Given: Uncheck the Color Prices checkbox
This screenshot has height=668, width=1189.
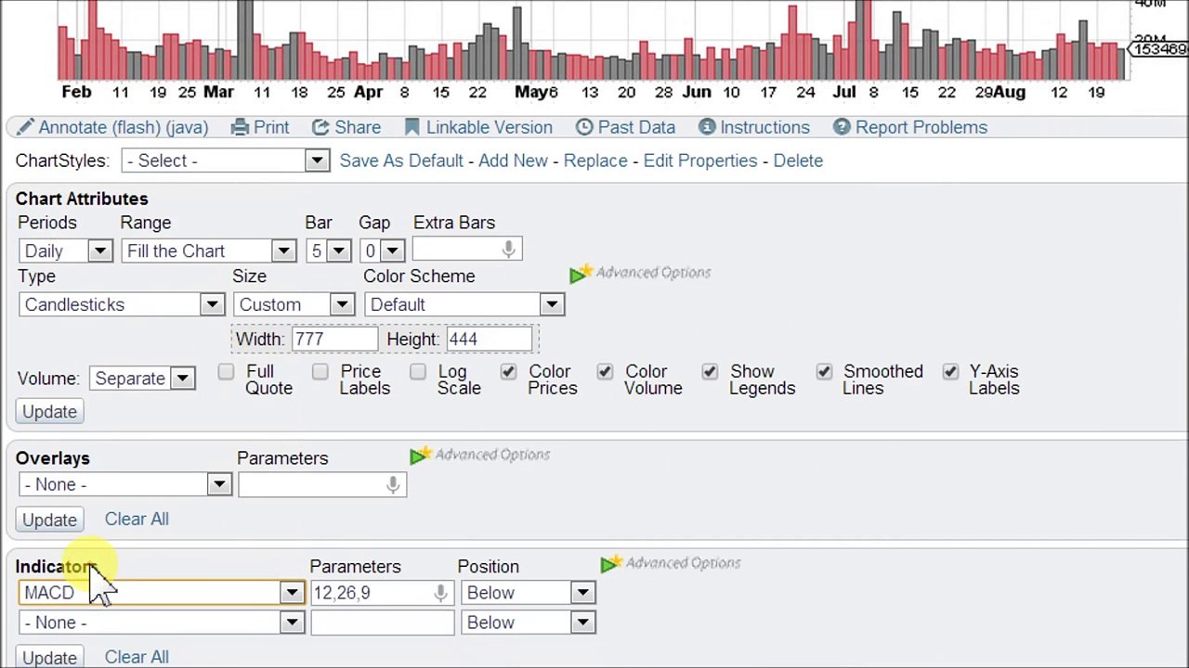Looking at the screenshot, I should (x=508, y=372).
